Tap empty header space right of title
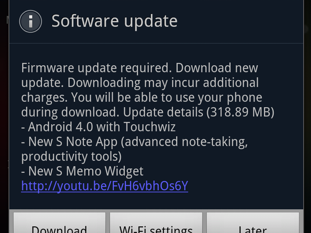The width and height of the screenshot is (311, 233). [240, 21]
